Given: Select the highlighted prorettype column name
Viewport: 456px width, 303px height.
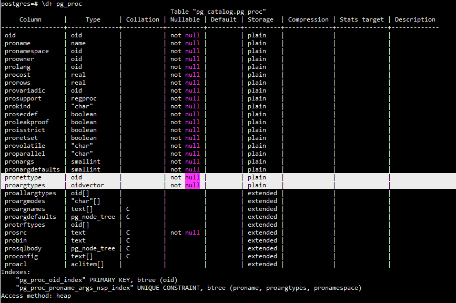Looking at the screenshot, I should coord(23,177).
